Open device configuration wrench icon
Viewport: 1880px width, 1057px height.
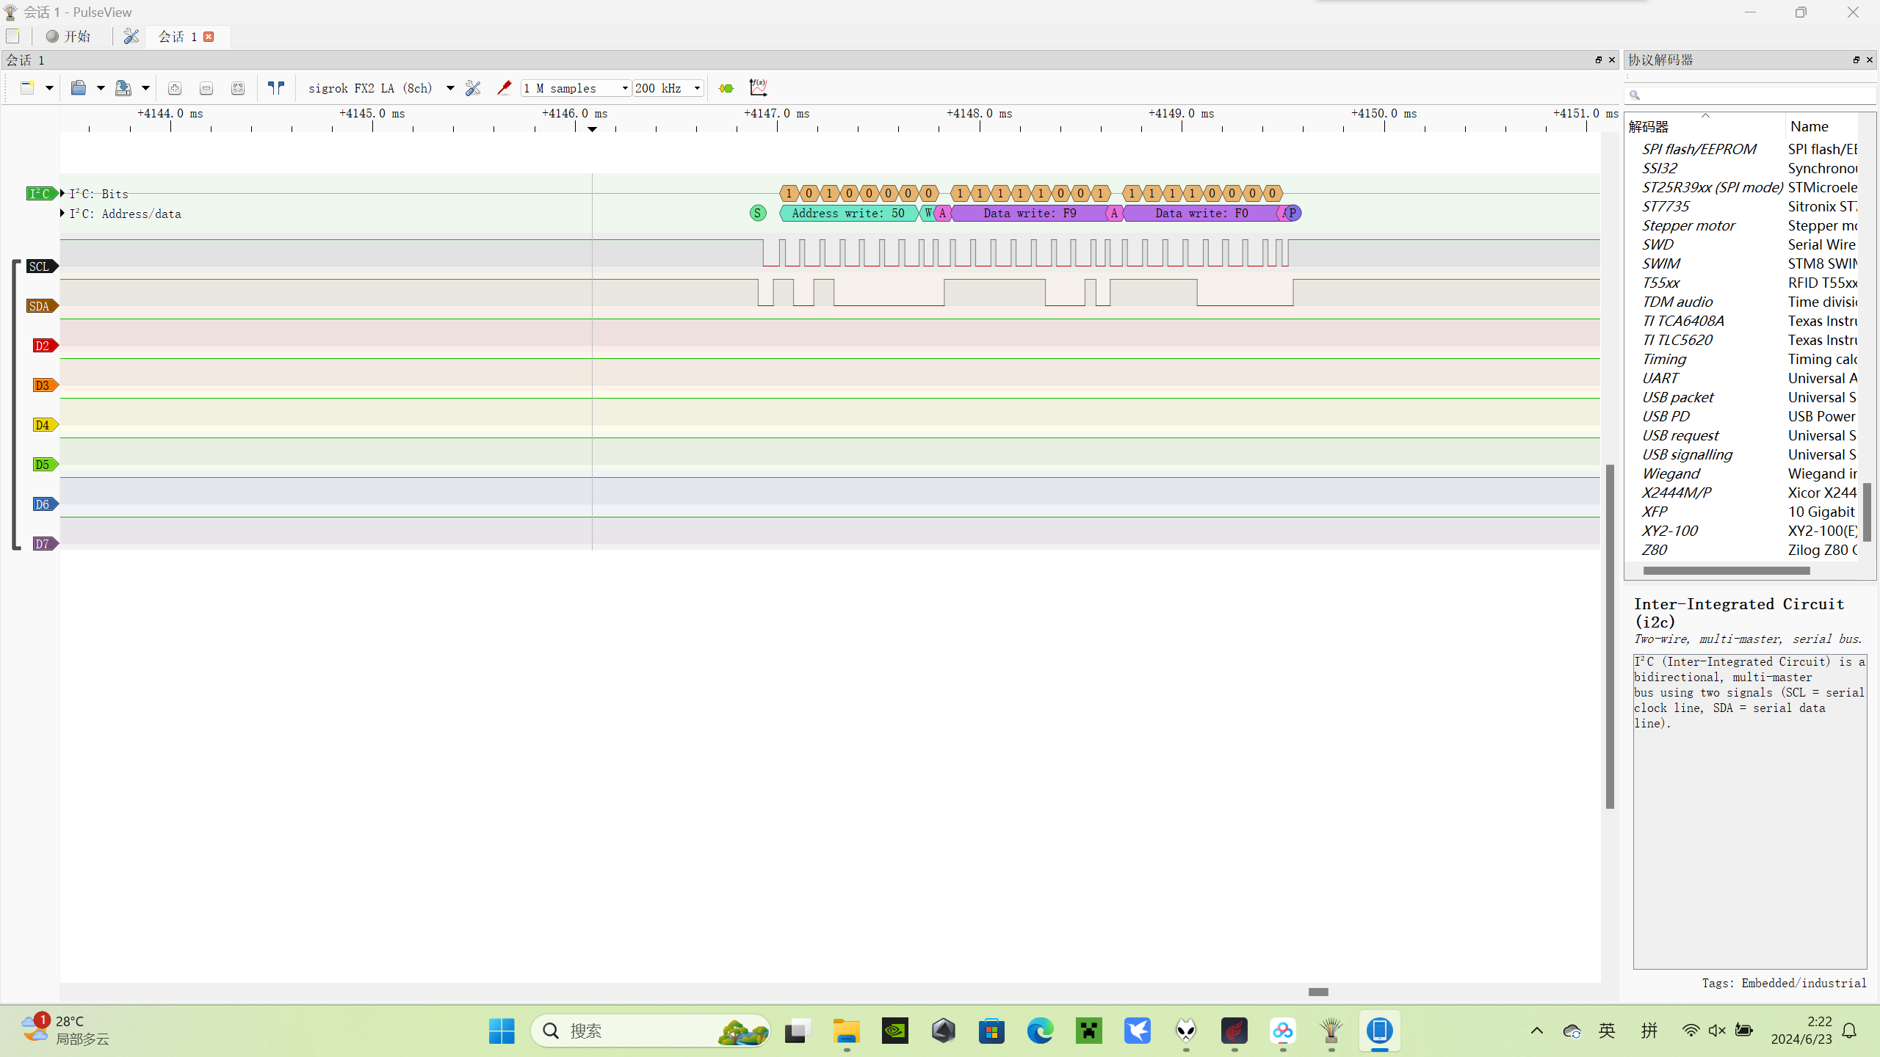point(473,88)
